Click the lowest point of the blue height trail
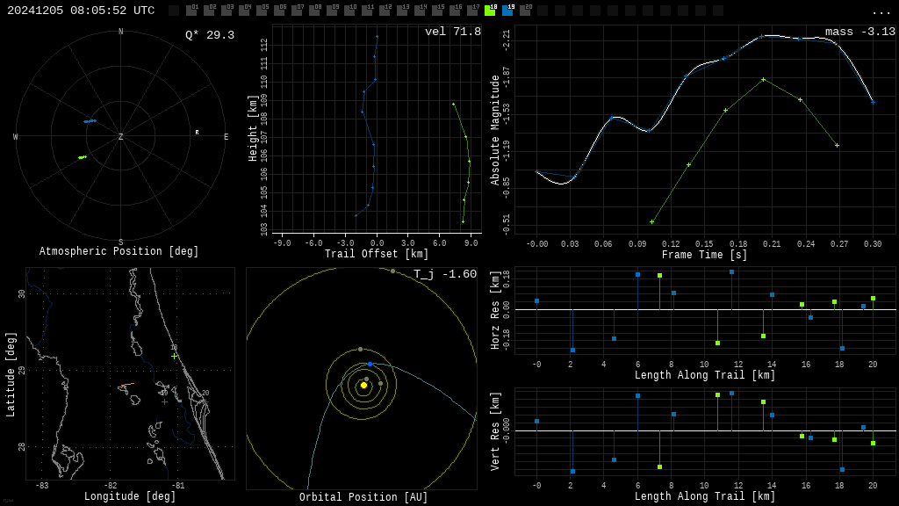899x506 pixels. (x=356, y=216)
